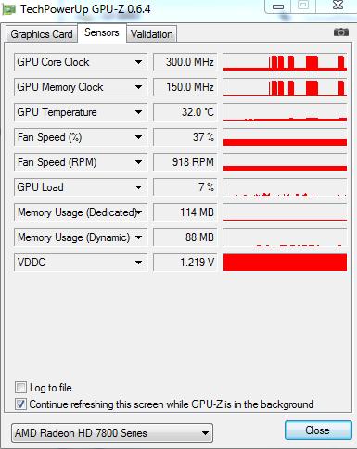Open the Validation tab
Viewport: 357px width, 449px height.
[x=152, y=34]
